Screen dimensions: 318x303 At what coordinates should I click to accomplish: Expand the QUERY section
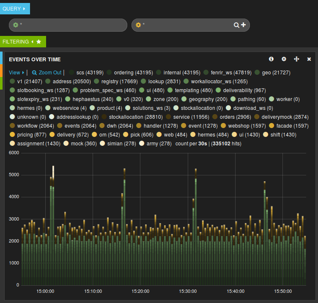[15, 9]
